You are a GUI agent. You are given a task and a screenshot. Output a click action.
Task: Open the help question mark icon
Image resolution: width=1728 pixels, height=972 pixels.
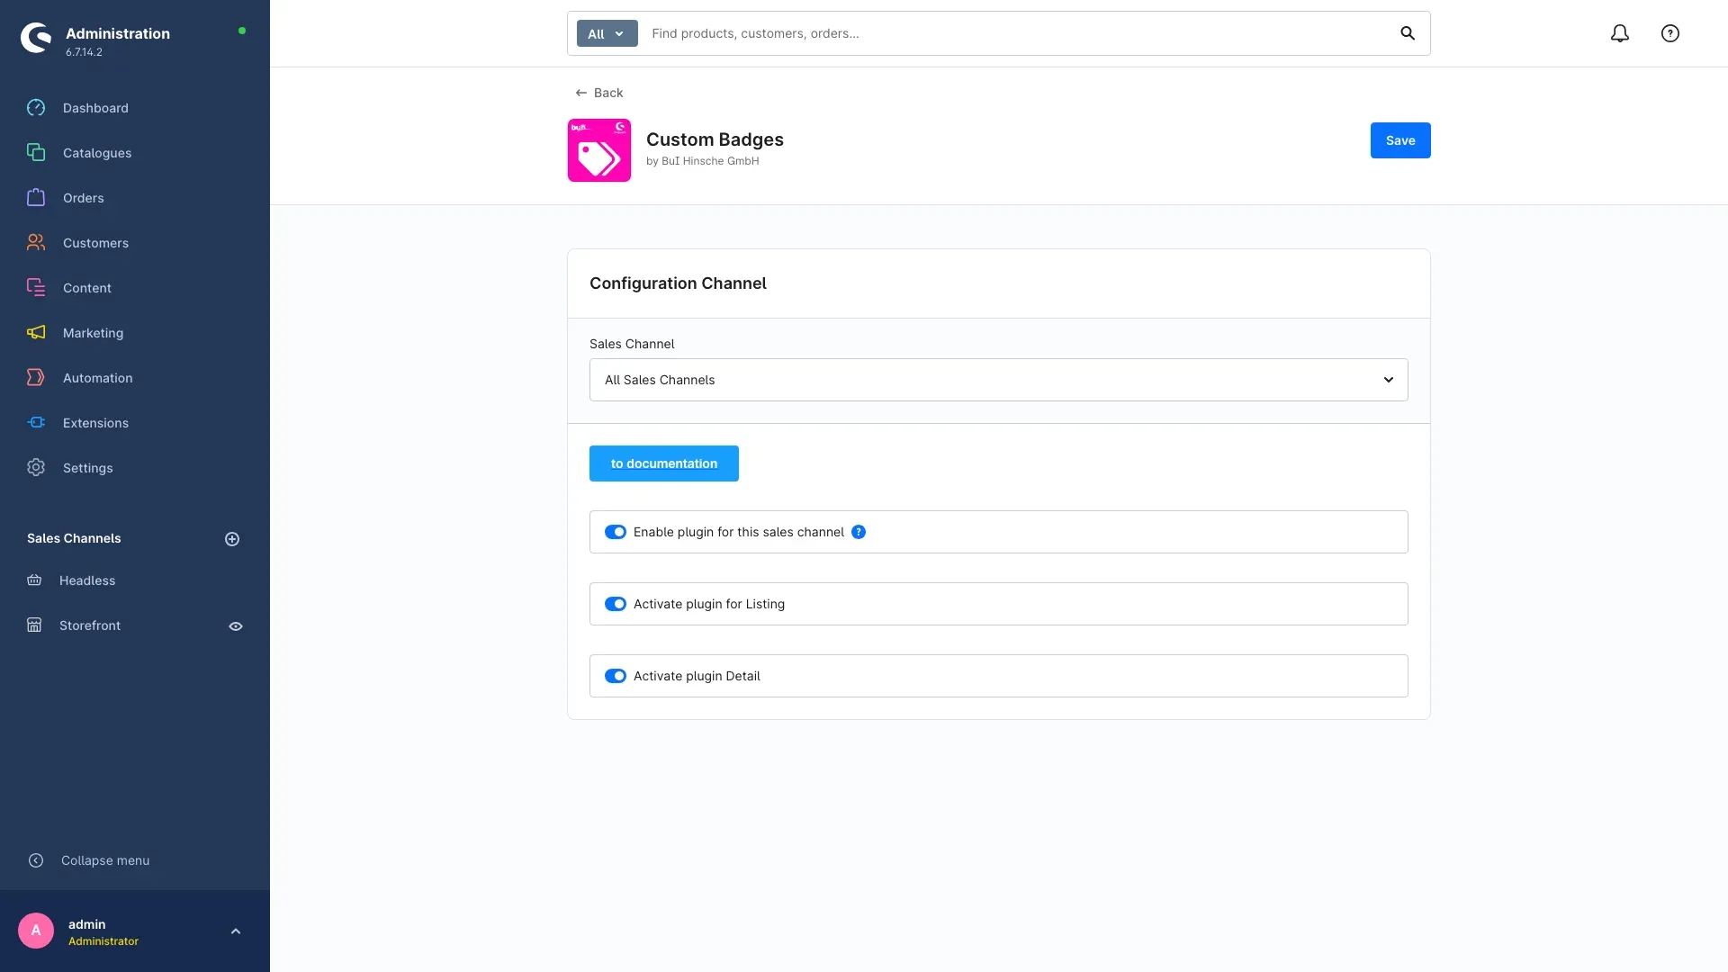pos(1670,33)
